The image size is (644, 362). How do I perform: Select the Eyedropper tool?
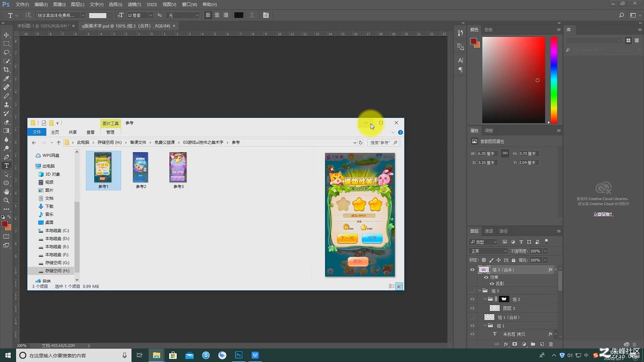(6, 78)
